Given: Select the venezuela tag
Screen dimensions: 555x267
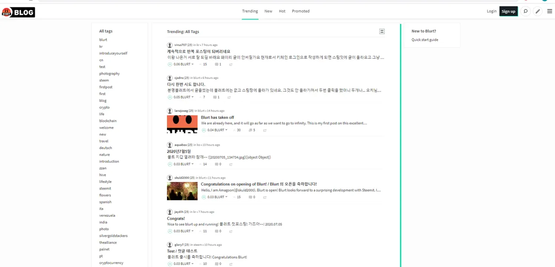Looking at the screenshot, I should pyautogui.click(x=107, y=215).
